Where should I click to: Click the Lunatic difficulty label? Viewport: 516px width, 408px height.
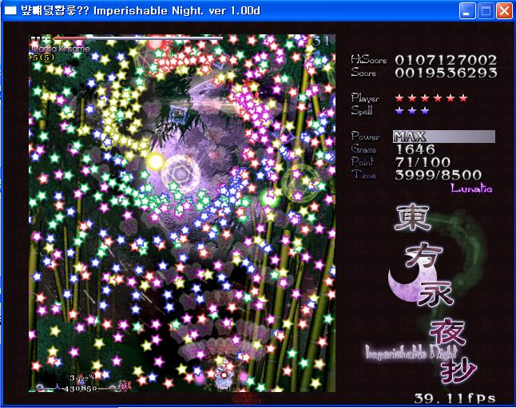point(471,189)
